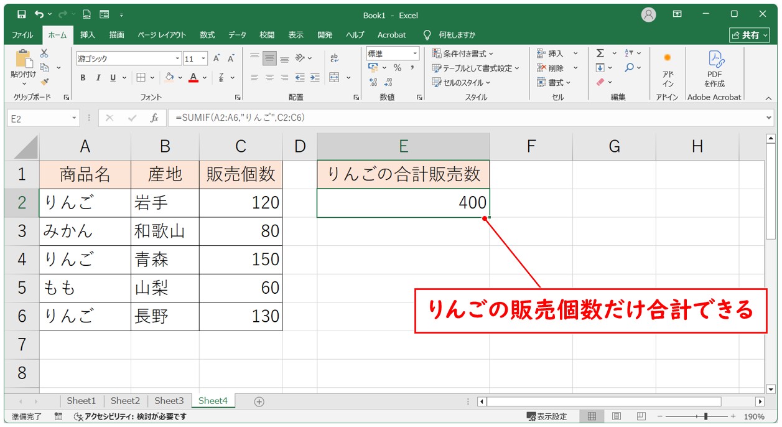Click the 共有 share button
Screen dimensions: 782x427
[x=750, y=35]
